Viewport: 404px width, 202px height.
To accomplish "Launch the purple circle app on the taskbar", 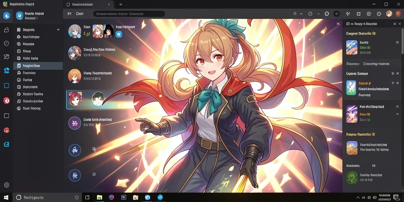I will pyautogui.click(x=111, y=197).
